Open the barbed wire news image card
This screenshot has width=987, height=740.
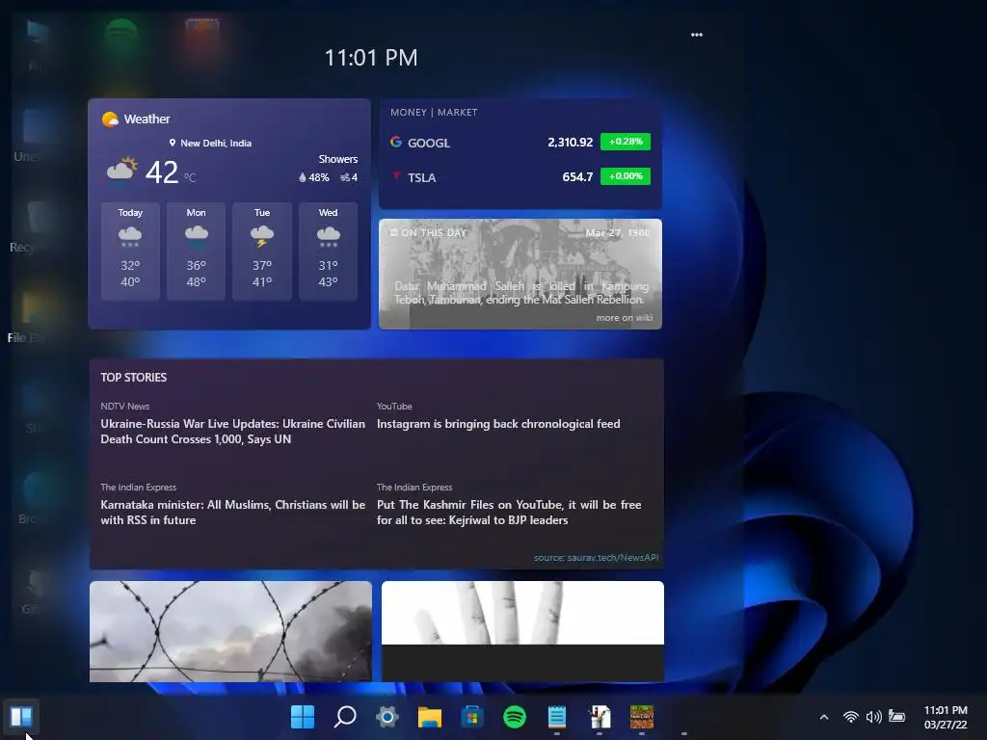pyautogui.click(x=230, y=631)
